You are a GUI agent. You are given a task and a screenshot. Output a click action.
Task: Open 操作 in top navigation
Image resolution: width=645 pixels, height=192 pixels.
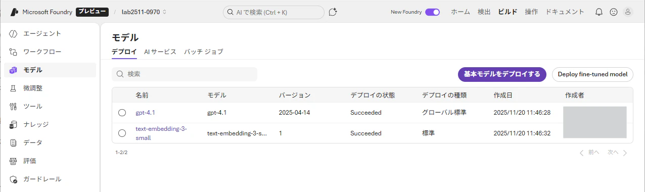pos(531,12)
